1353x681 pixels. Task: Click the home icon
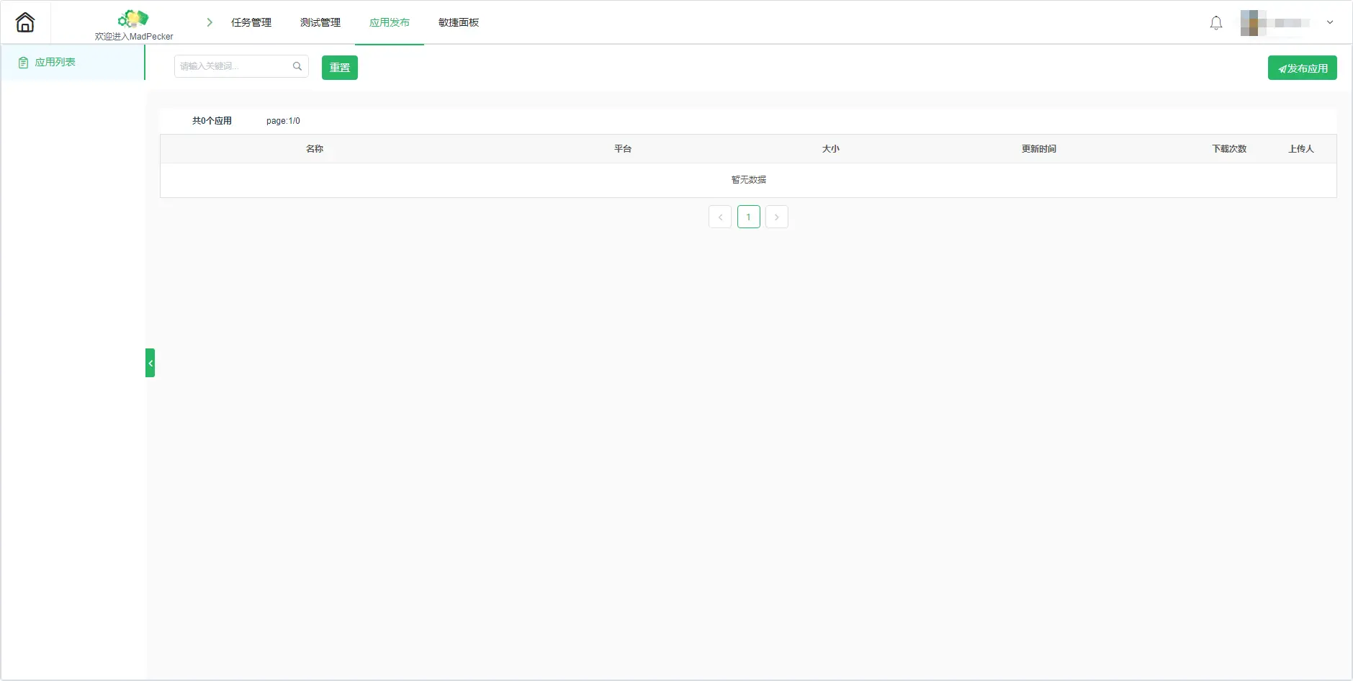(25, 22)
